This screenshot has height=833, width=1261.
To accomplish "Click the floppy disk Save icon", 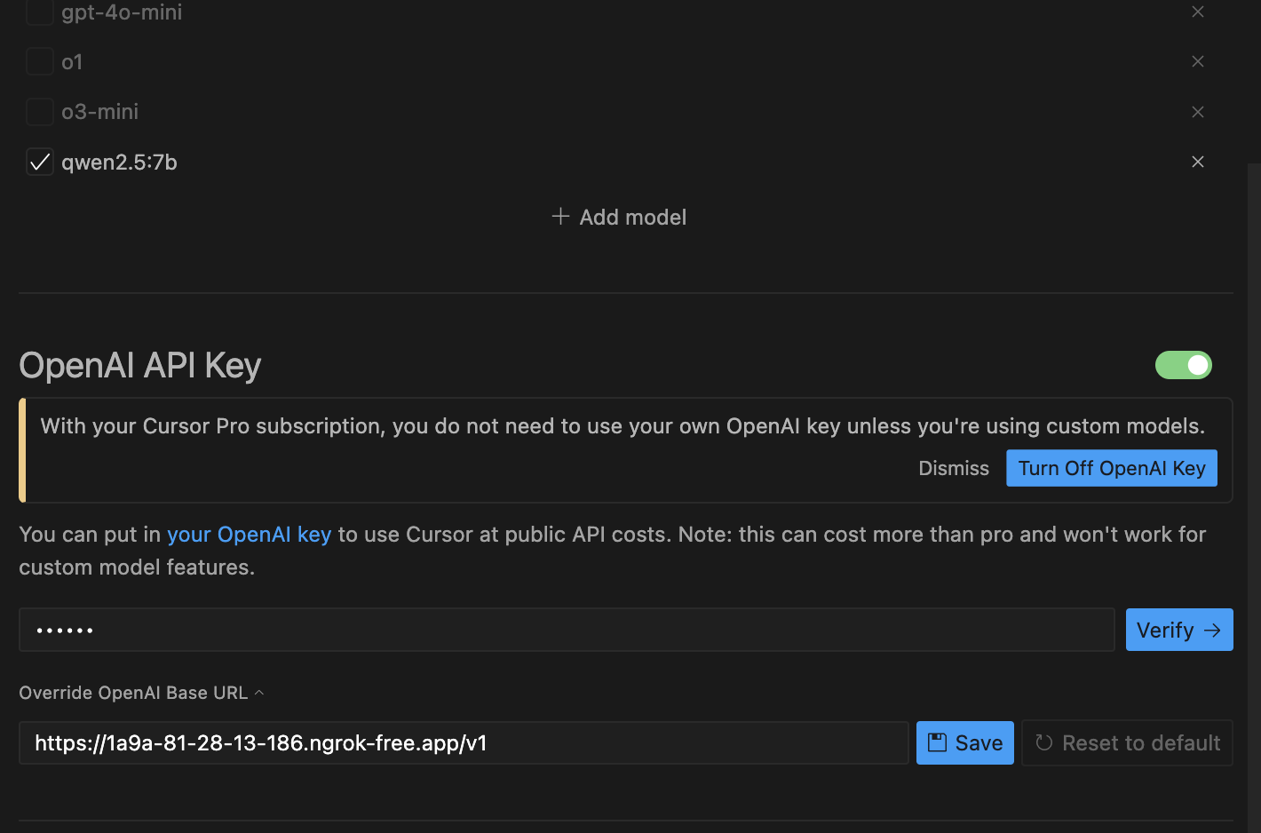I will (x=937, y=742).
